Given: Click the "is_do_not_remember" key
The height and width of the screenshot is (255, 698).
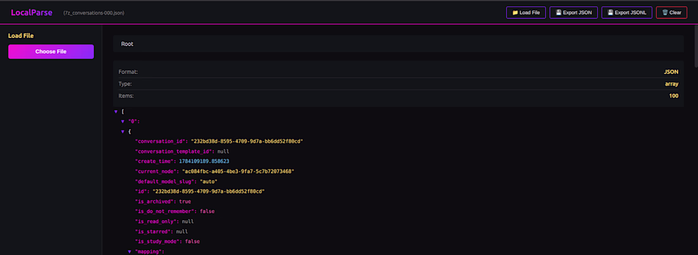Looking at the screenshot, I should (x=166, y=211).
